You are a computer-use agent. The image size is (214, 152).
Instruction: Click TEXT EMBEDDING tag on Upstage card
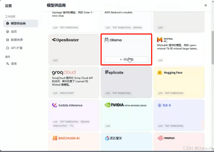pos(69,28)
